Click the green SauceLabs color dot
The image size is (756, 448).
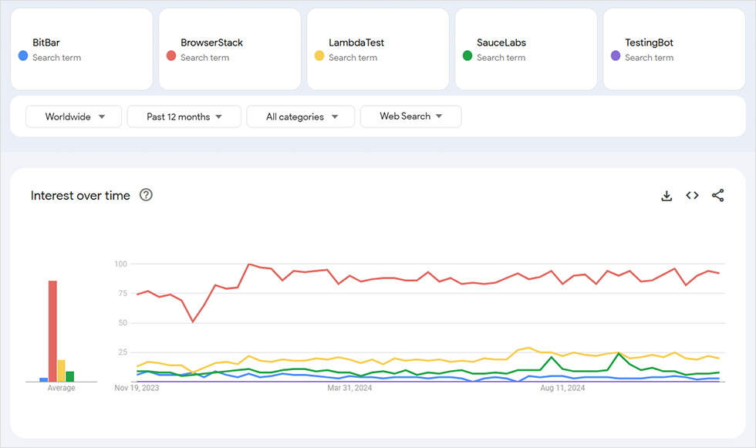(x=467, y=56)
